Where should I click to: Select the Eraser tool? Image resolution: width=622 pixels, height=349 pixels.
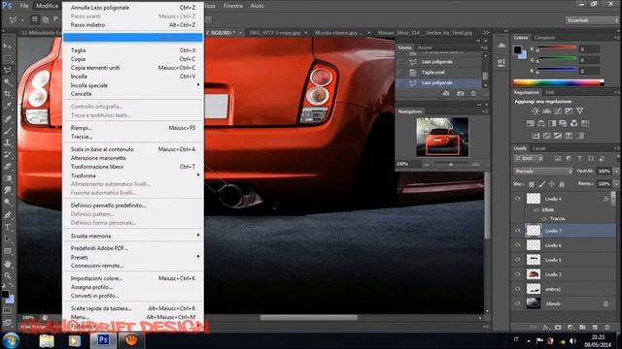[8, 167]
